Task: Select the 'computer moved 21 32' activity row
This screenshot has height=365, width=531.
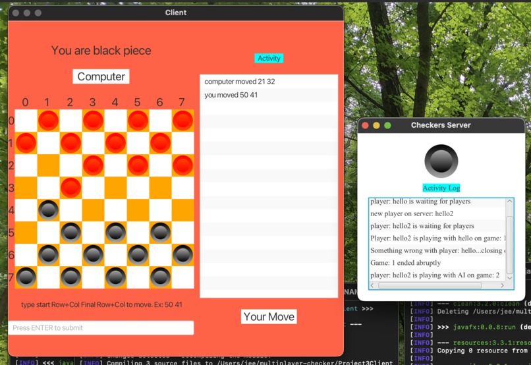Action: [x=269, y=82]
